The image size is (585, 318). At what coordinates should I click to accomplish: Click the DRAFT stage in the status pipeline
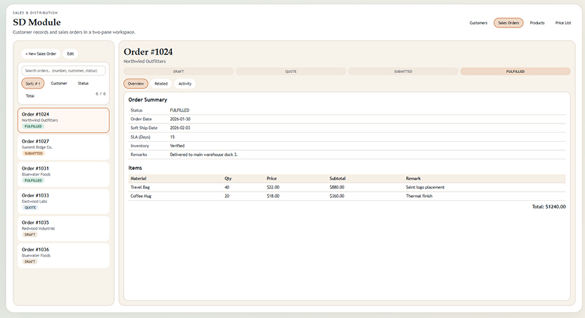179,72
